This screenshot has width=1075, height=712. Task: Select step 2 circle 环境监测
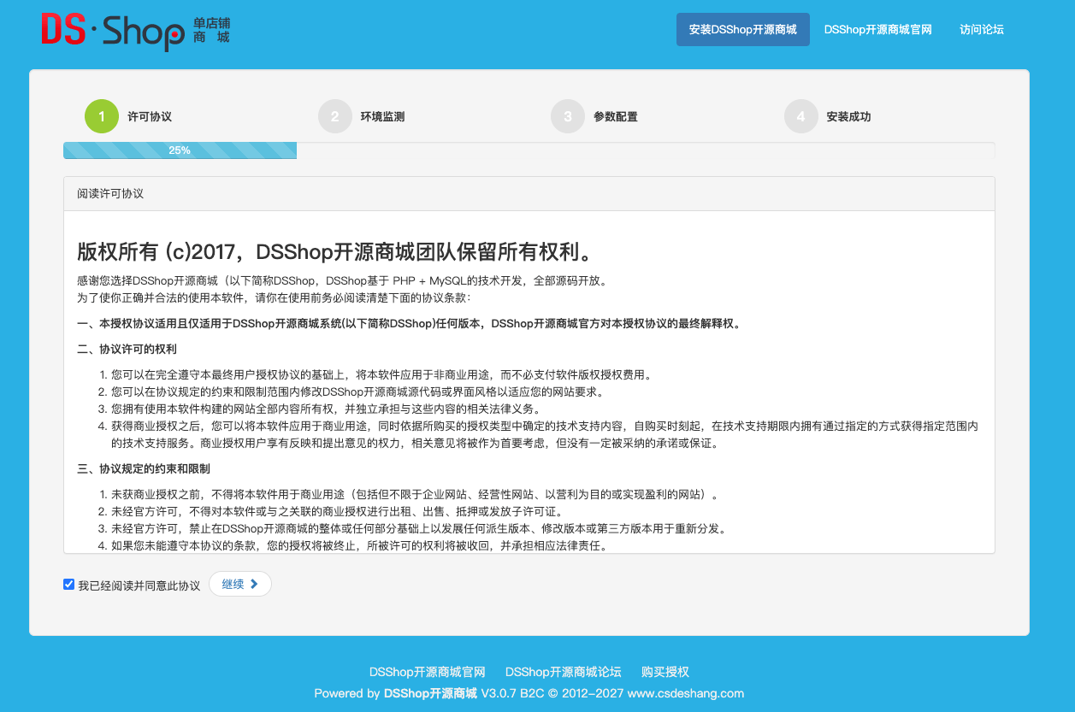(334, 116)
